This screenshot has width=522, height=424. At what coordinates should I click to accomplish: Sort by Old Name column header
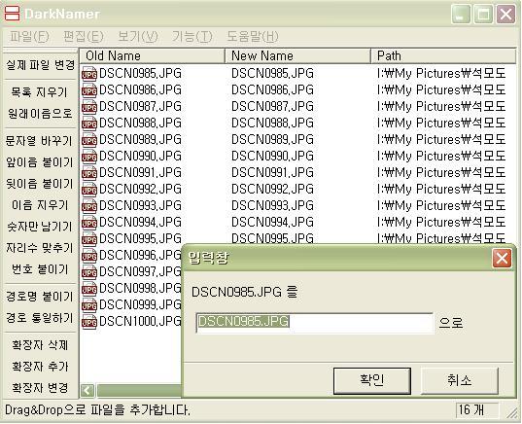pos(153,56)
